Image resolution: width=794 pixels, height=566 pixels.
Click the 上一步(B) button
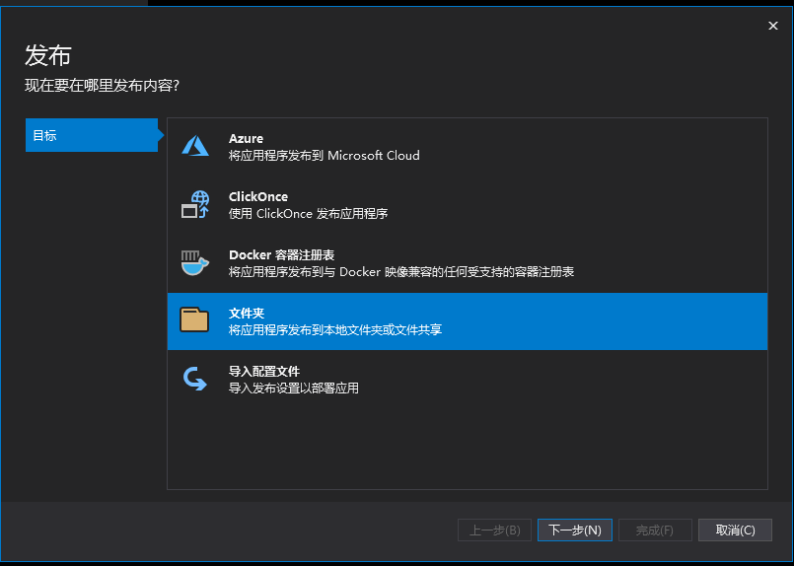[495, 531]
